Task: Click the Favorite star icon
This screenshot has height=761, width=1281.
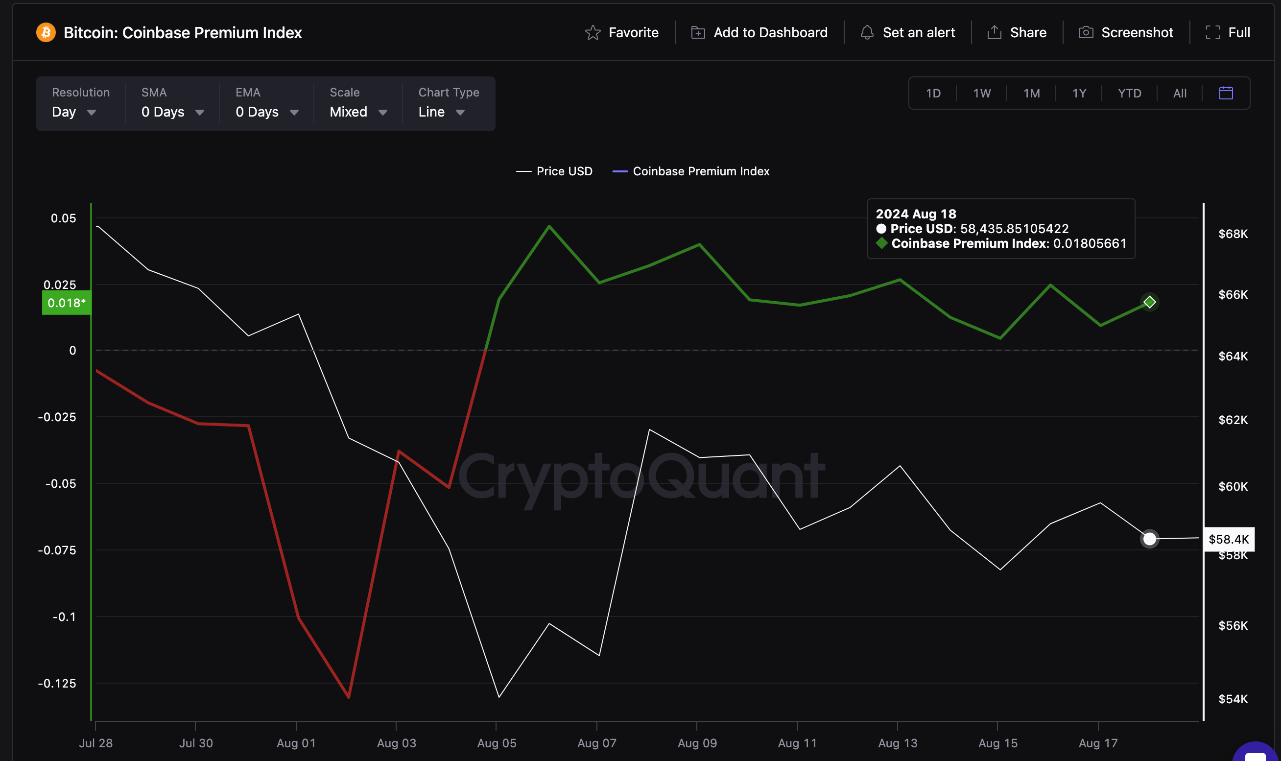Action: tap(593, 32)
